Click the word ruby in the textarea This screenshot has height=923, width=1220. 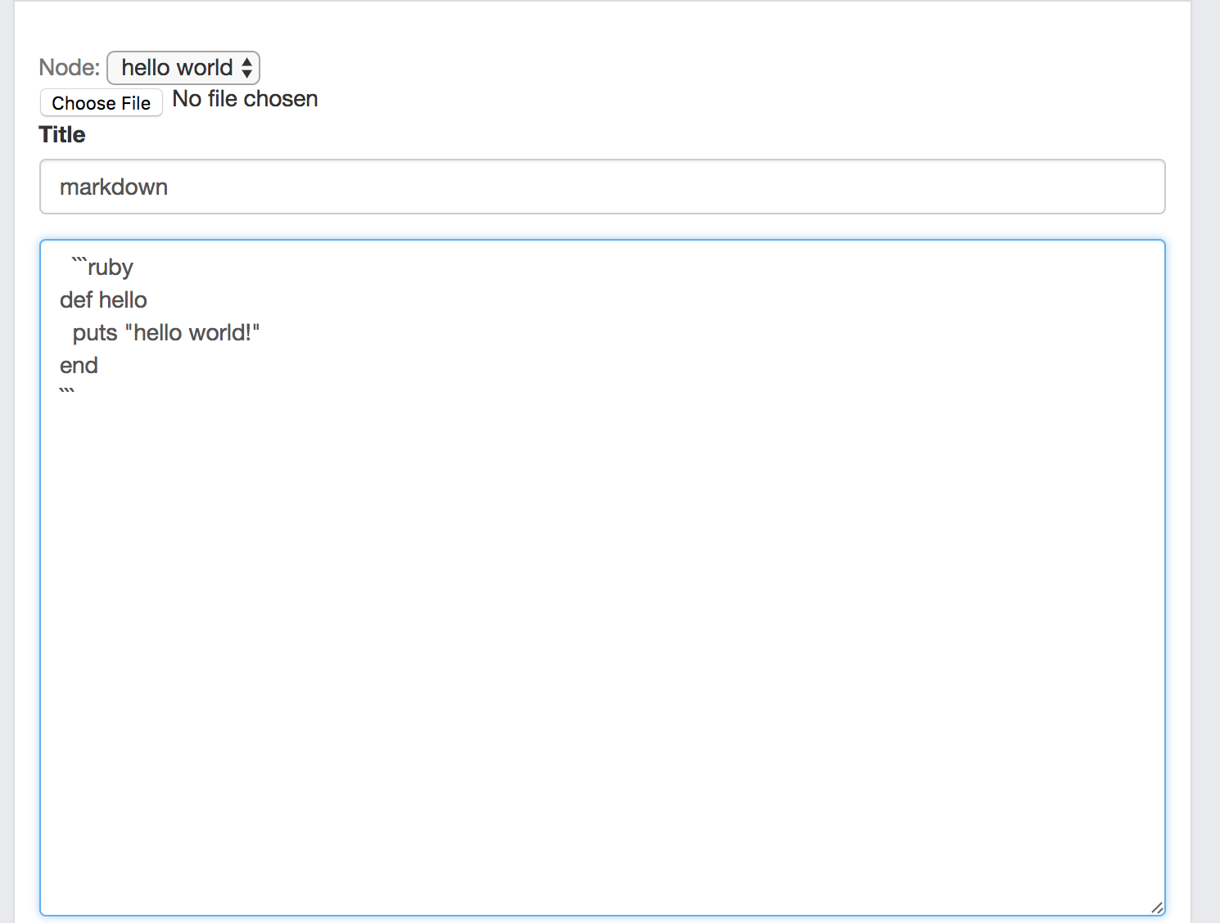(x=111, y=268)
